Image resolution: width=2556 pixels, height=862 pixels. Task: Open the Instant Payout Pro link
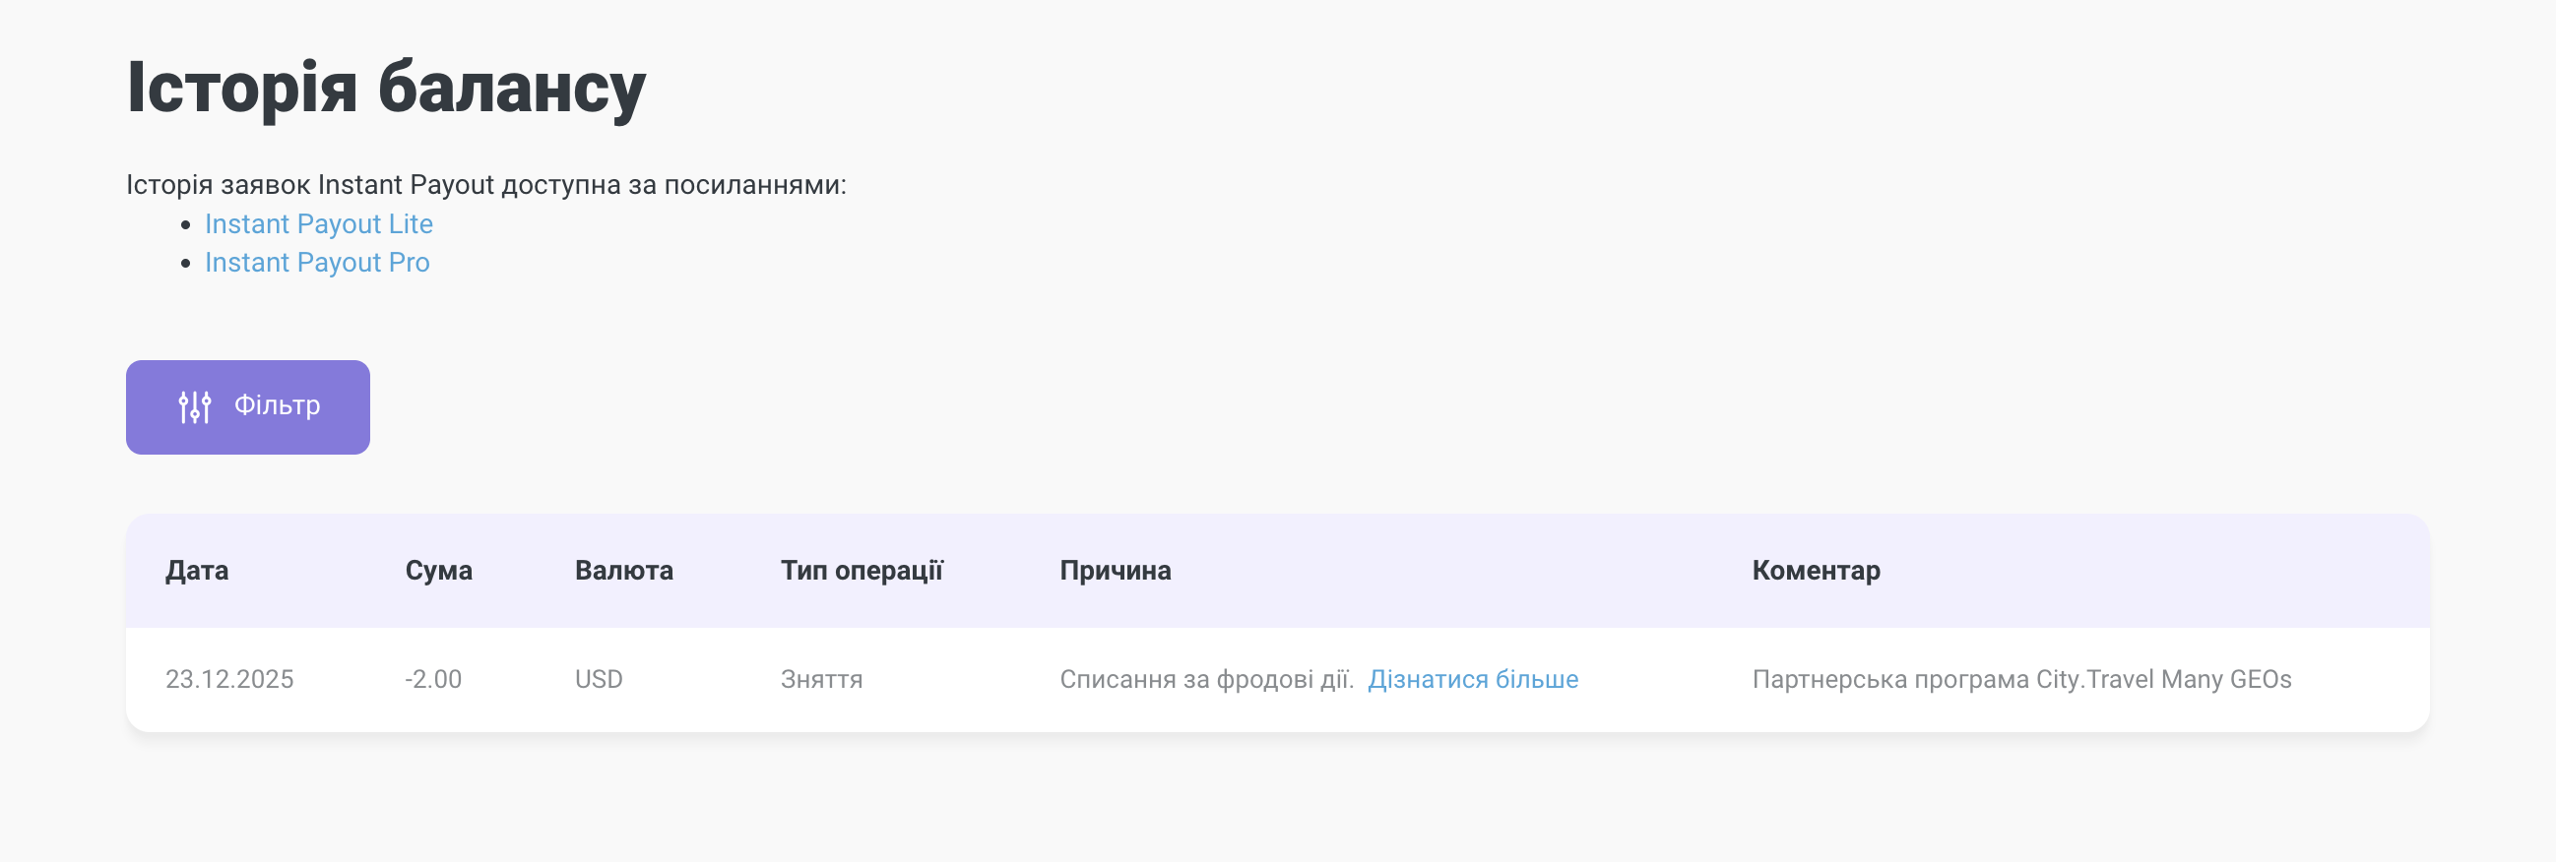click(x=316, y=263)
